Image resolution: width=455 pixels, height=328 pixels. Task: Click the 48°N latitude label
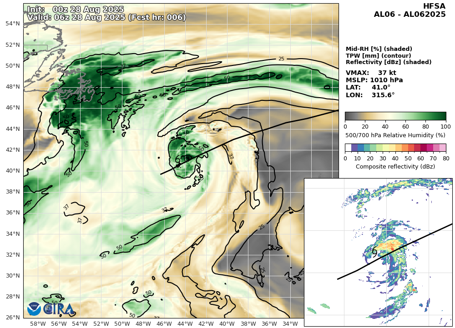13,87
